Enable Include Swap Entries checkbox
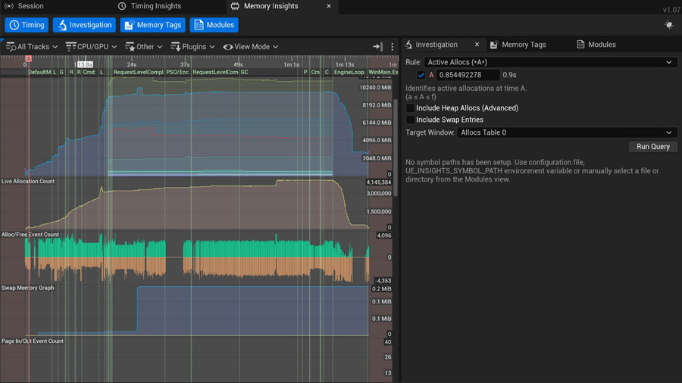 [410, 120]
